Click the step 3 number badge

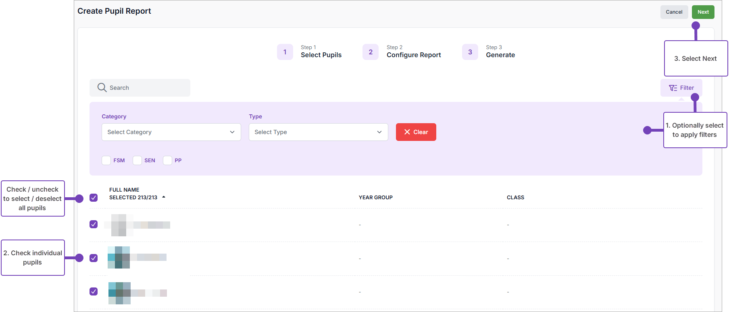tap(470, 52)
